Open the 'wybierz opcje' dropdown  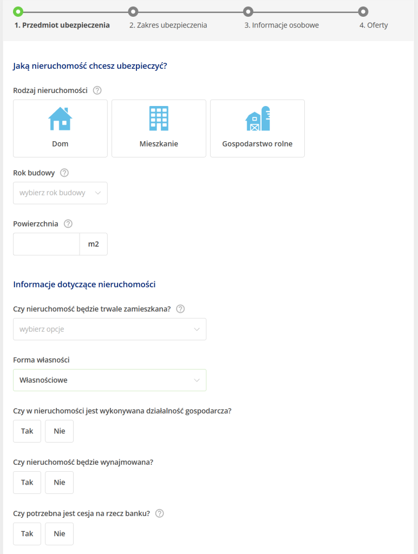point(109,329)
